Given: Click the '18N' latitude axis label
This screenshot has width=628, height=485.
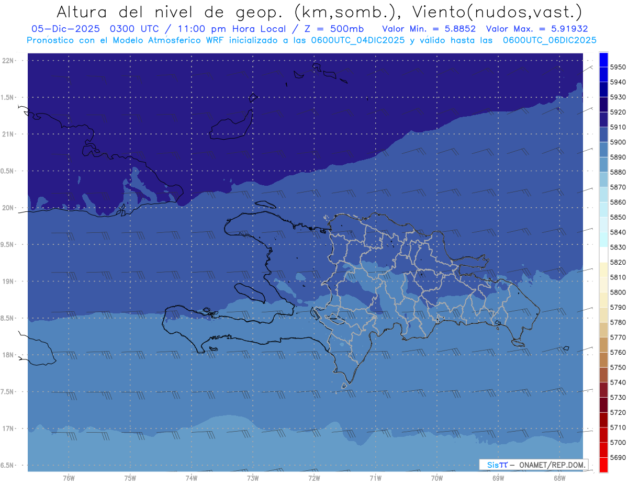Looking at the screenshot, I should coord(8,355).
